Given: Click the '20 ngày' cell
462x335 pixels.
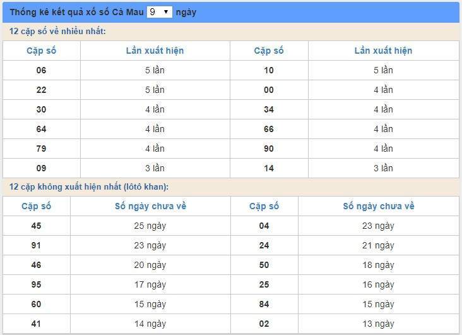Looking at the screenshot, I should (150, 265).
